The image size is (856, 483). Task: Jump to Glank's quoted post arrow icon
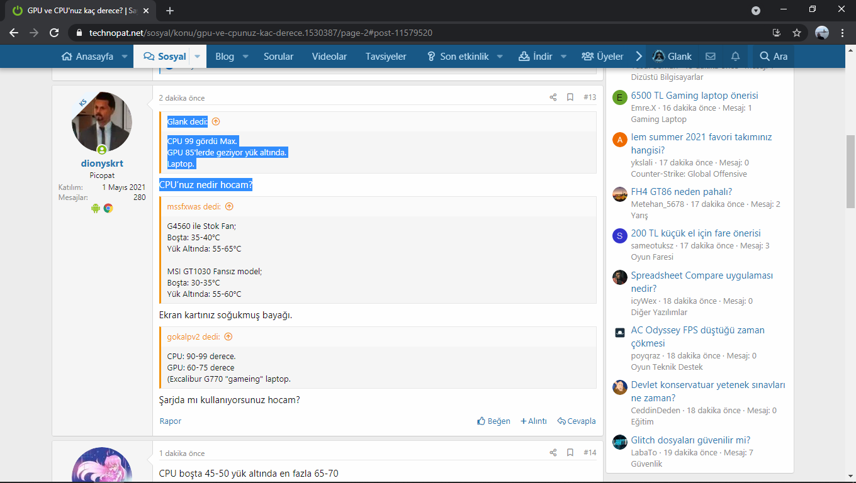coord(216,121)
